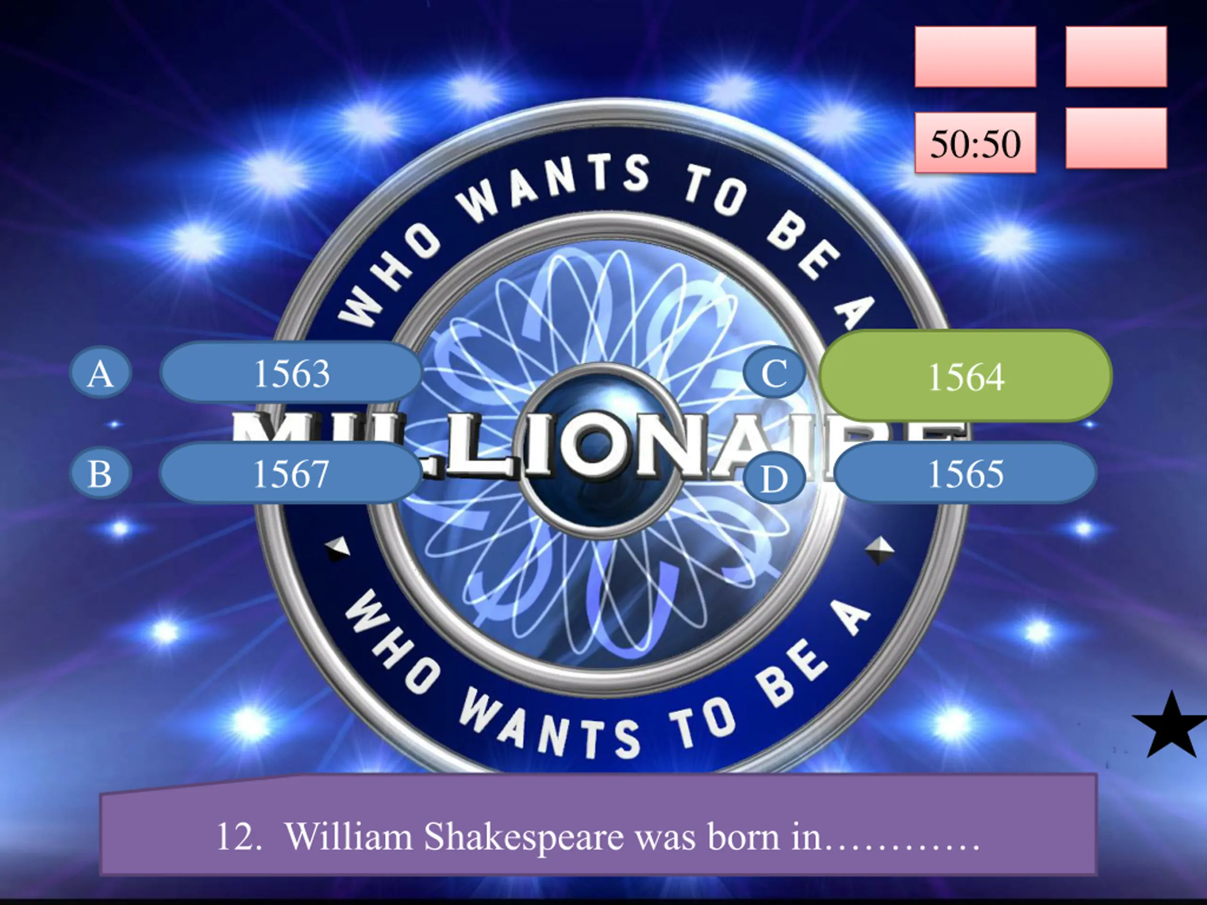The width and height of the screenshot is (1207, 905).
Task: Choose answer 1563
Action: click(x=291, y=372)
